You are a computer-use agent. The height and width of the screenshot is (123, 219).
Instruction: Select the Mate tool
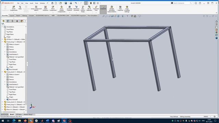20,8
